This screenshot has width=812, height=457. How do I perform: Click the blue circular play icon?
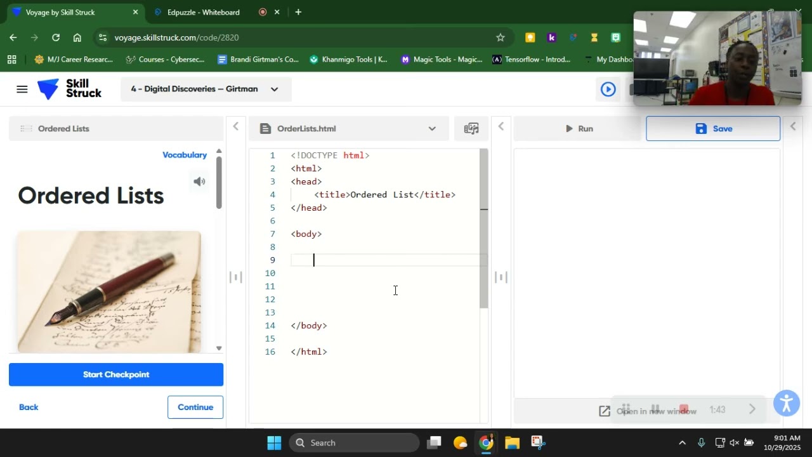tap(608, 89)
